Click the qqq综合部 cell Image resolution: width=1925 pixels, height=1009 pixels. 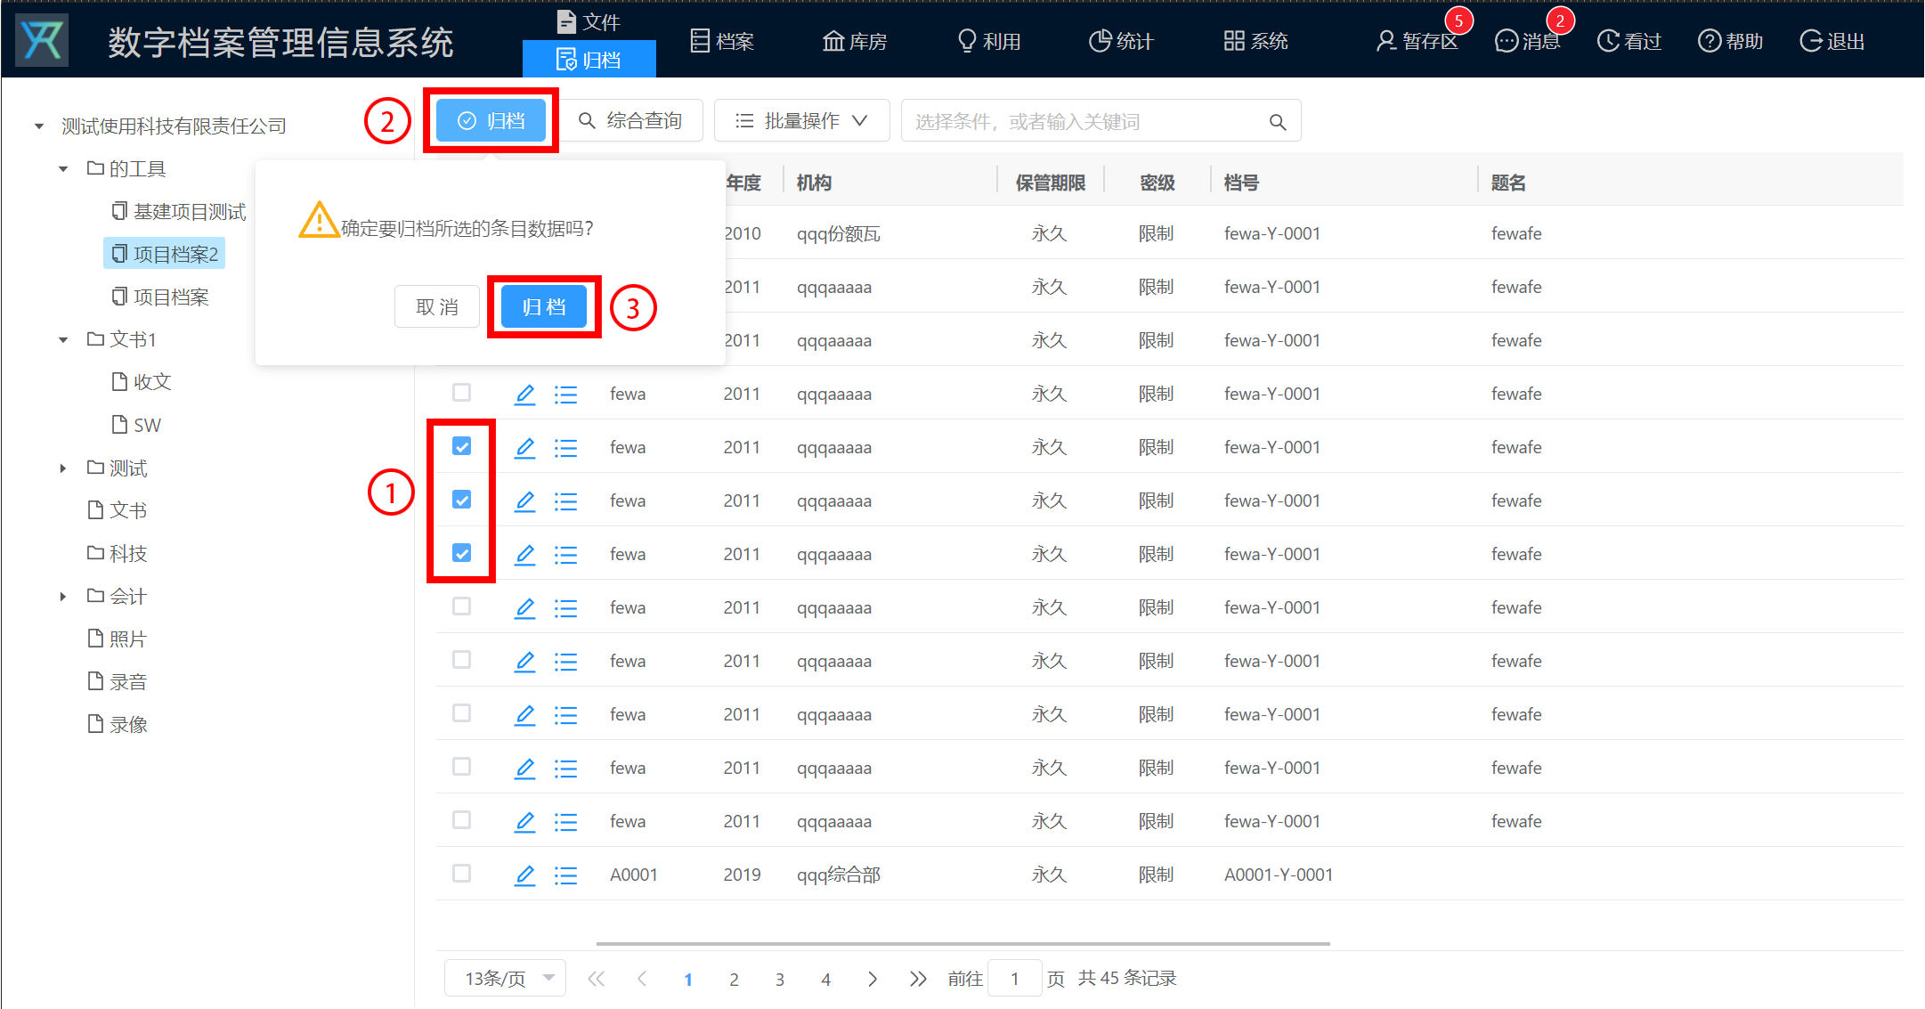coord(839,875)
